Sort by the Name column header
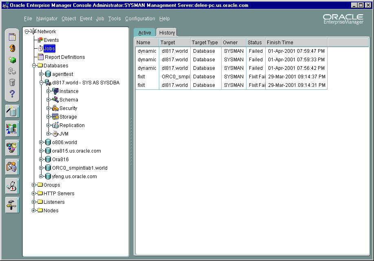This screenshot has width=374, height=261. [147, 43]
